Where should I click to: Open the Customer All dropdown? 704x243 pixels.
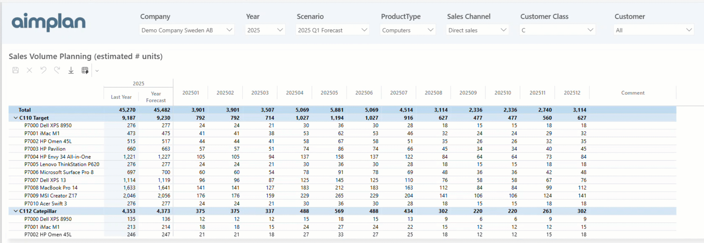coord(653,30)
